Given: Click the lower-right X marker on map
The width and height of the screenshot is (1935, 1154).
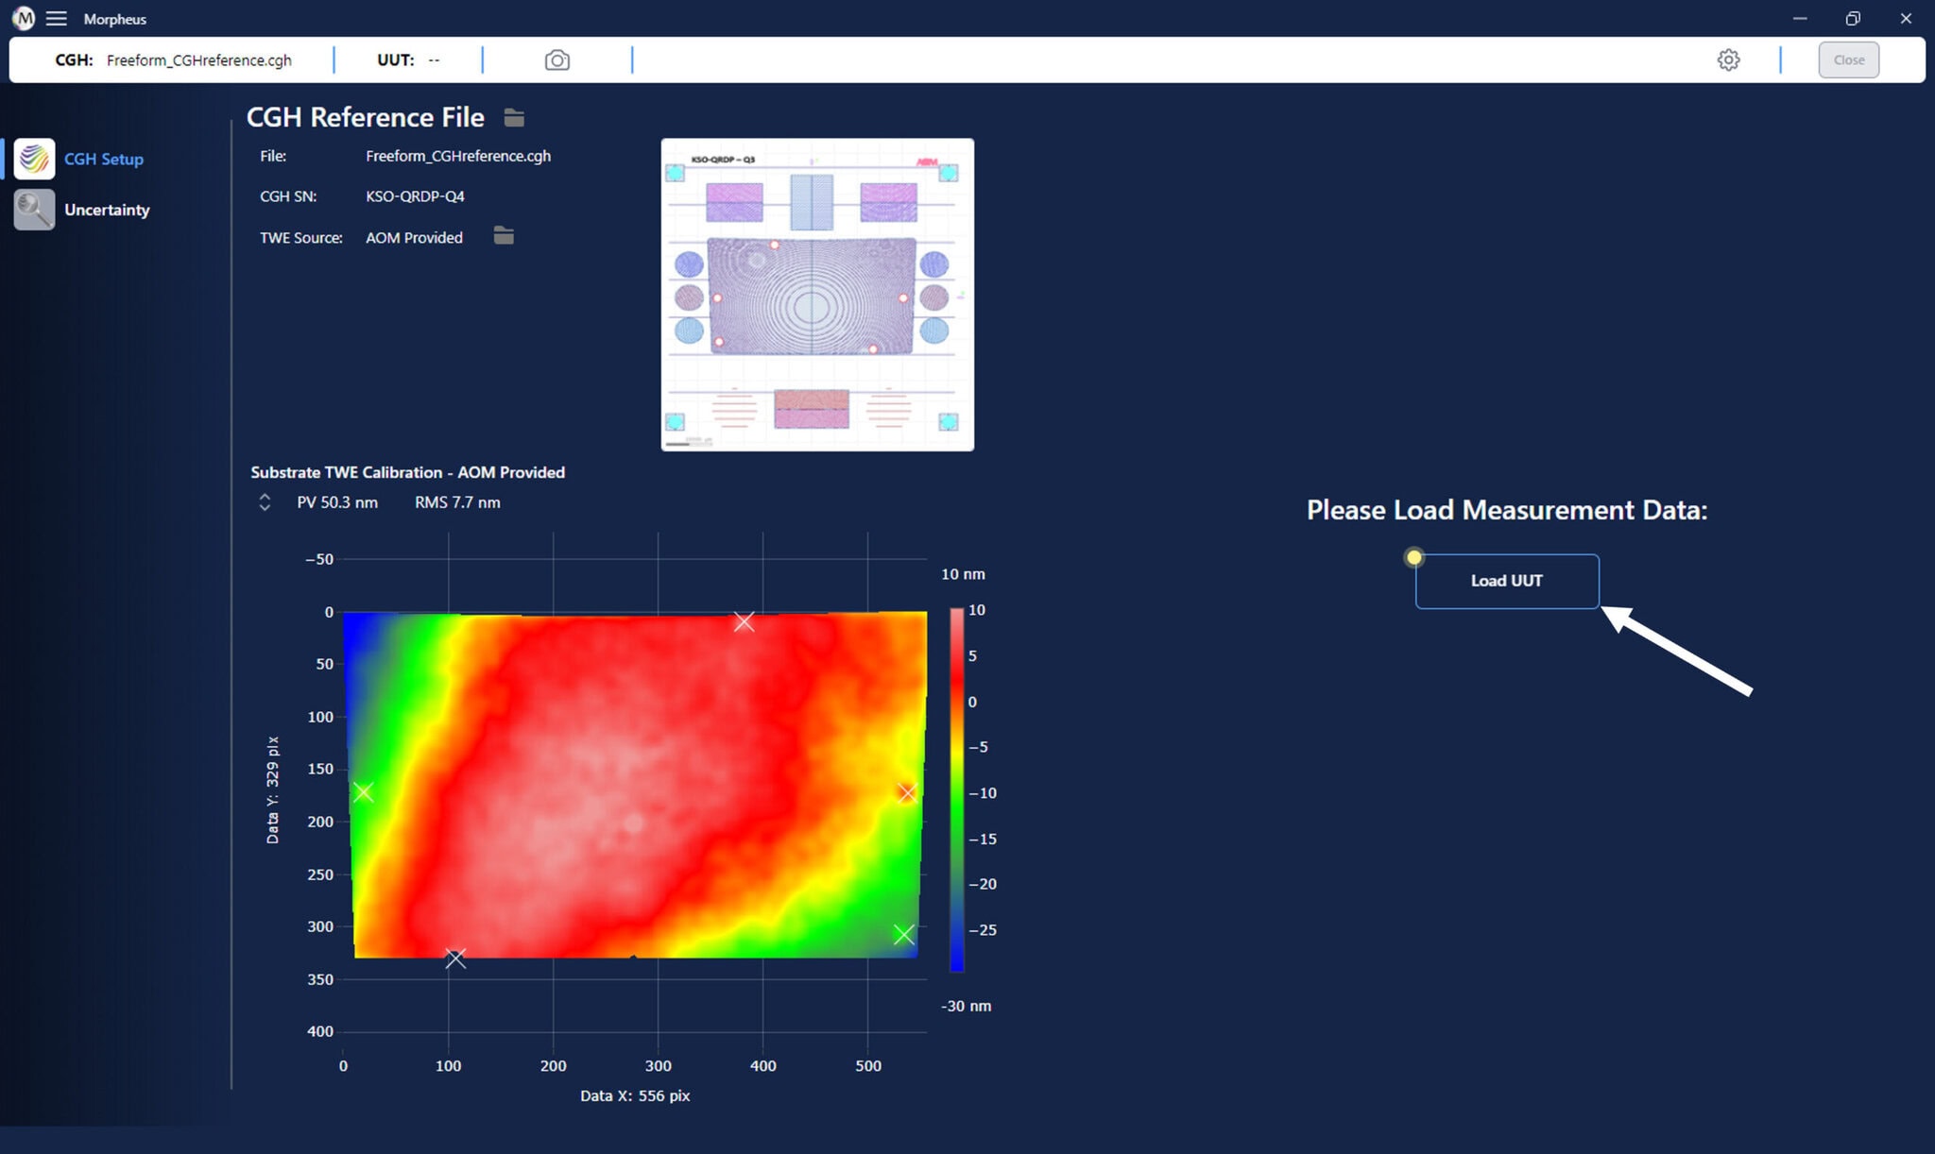Looking at the screenshot, I should [x=903, y=934].
